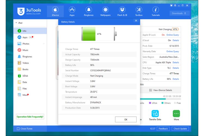Select UDisk in the sidebar
This screenshot has width=204, height=136.
pyautogui.click(x=30, y=76)
